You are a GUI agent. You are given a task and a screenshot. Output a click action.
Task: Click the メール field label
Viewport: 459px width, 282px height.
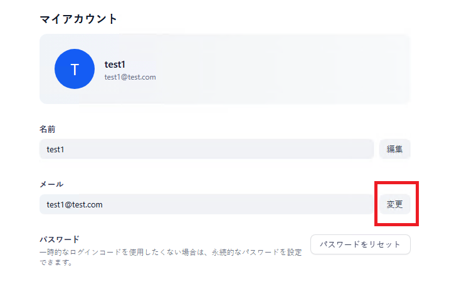(51, 184)
